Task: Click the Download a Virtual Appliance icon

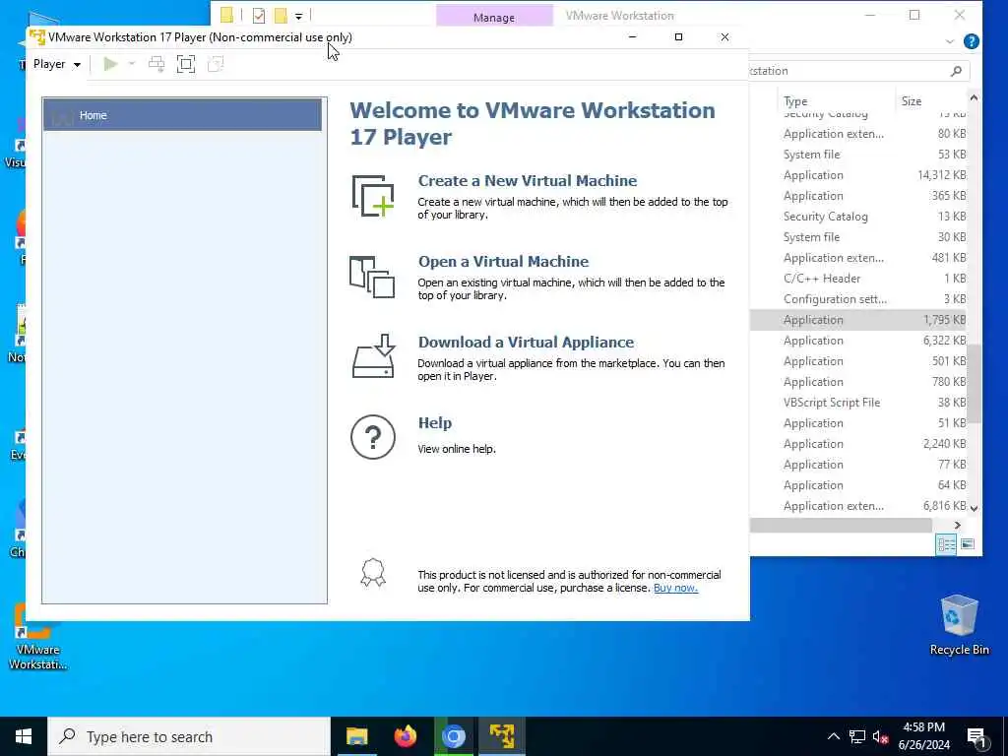Action: [373, 356]
